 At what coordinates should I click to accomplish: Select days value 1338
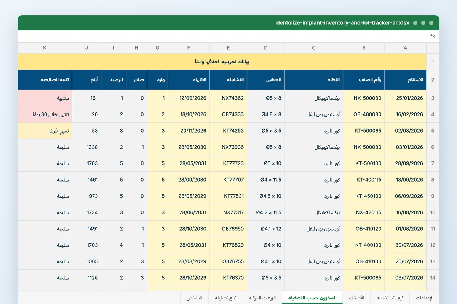click(86, 147)
